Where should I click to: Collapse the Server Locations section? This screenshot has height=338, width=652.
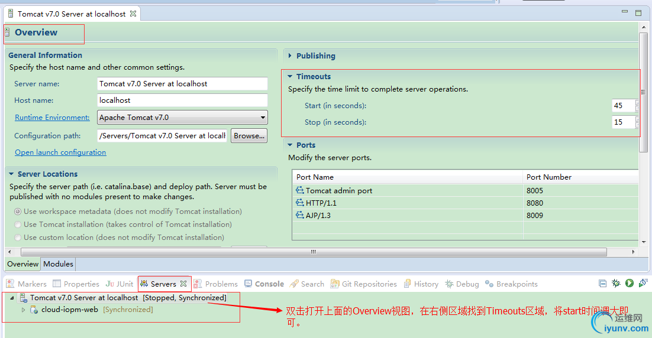(x=12, y=174)
